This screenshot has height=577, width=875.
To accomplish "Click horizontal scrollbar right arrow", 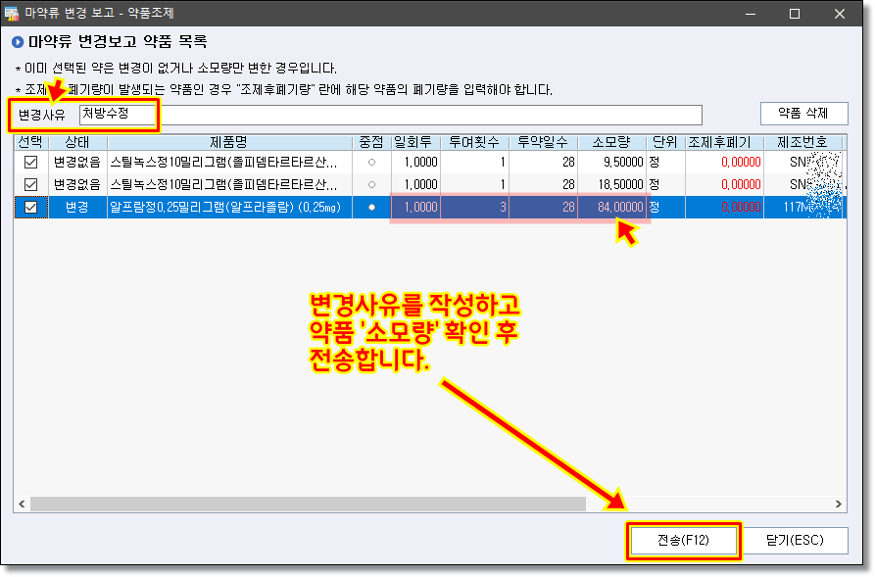I will point(839,504).
